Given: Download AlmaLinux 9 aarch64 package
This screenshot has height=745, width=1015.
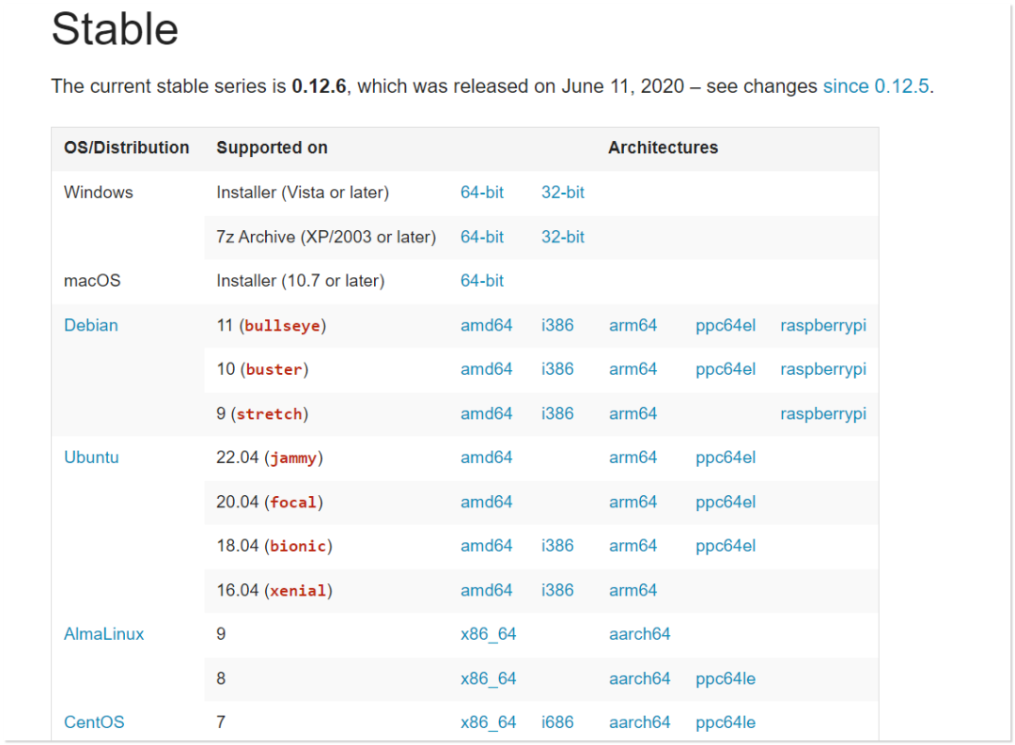Looking at the screenshot, I should point(640,634).
